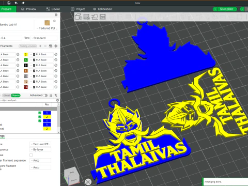Open the arrow dropdown left of Slice plate

pos(215,9)
